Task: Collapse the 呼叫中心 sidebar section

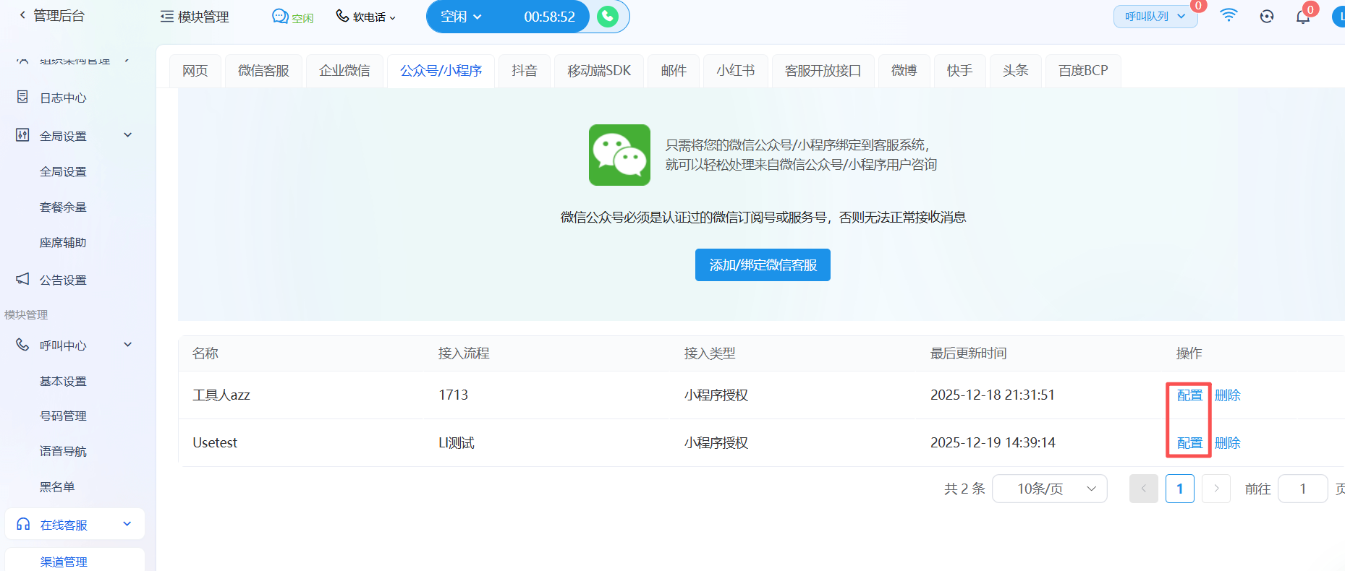Action: point(128,345)
